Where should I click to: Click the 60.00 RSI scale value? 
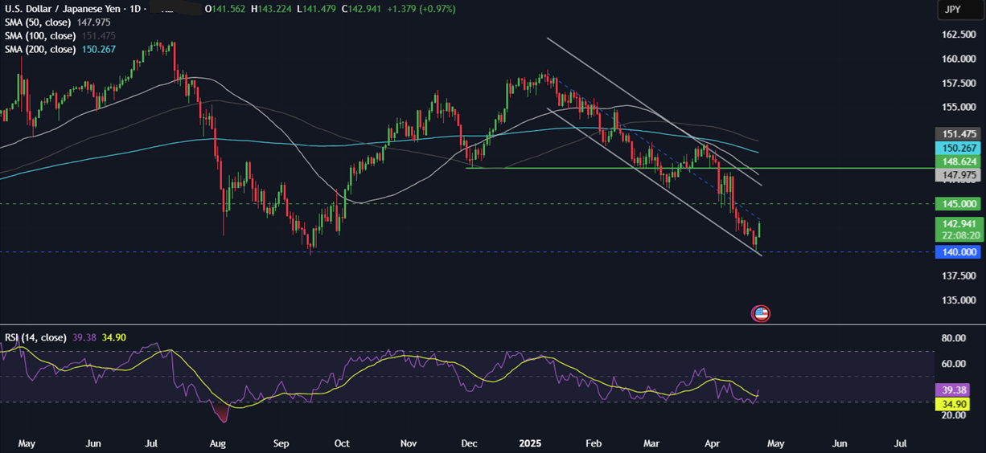(x=952, y=364)
